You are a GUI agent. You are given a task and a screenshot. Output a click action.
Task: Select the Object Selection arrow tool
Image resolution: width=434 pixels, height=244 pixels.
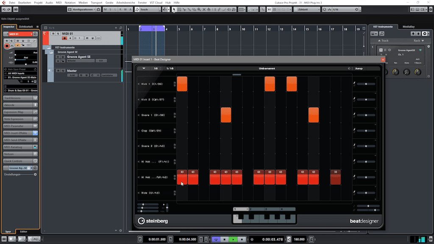click(x=174, y=9)
